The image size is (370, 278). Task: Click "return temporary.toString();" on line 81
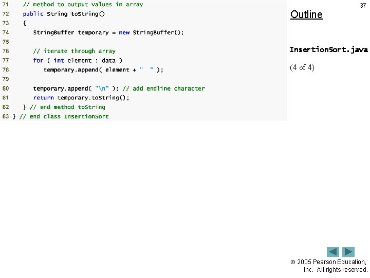click(81, 98)
